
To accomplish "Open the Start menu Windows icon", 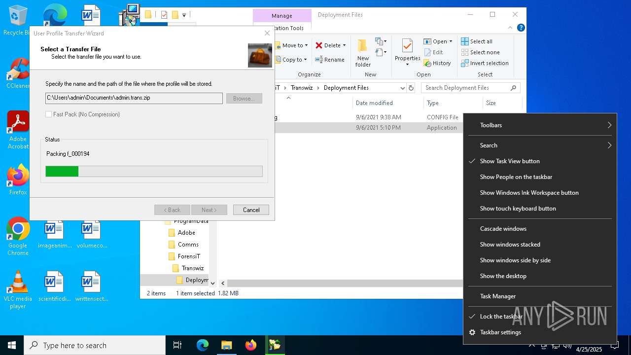I will point(12,345).
